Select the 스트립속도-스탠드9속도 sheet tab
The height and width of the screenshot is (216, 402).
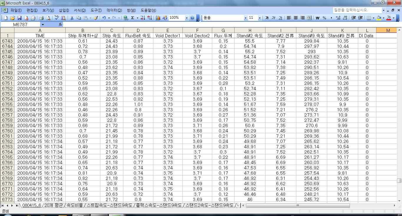109,205
